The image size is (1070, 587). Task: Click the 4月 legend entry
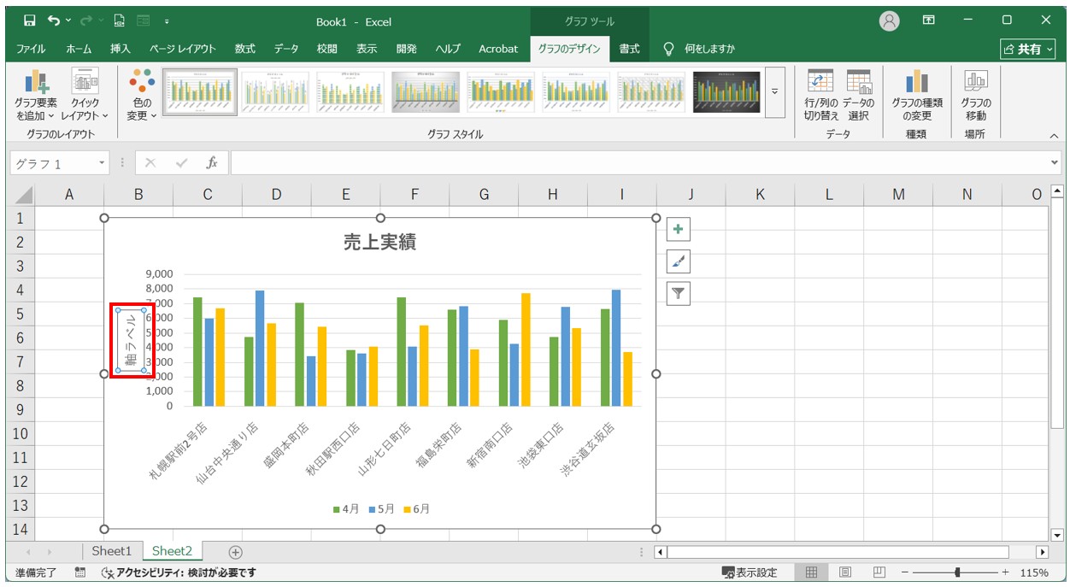point(346,509)
